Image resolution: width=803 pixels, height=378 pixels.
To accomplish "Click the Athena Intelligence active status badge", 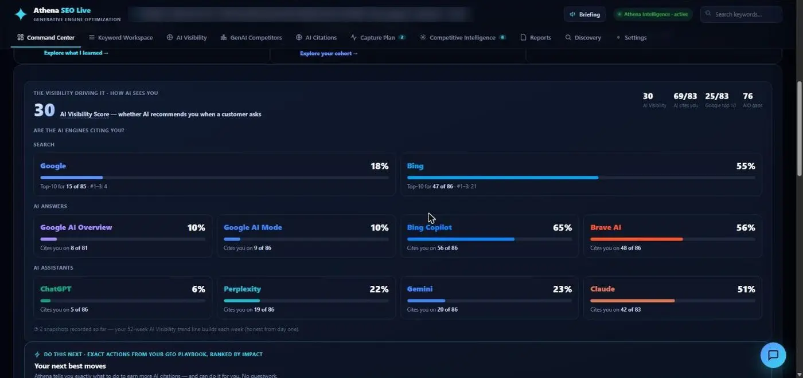I will click(653, 14).
